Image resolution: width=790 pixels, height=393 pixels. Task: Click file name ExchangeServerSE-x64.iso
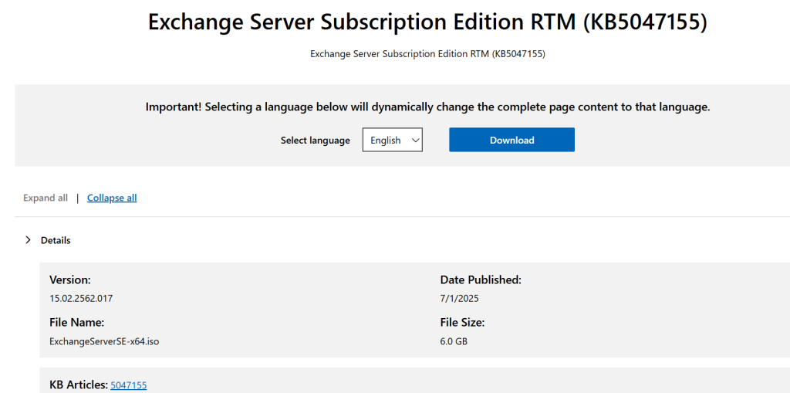104,341
